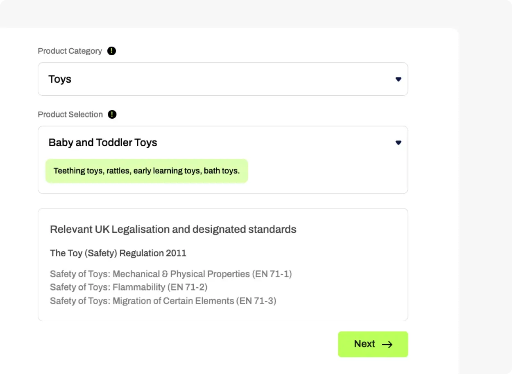Expand the Toys dropdown caret
This screenshot has height=374, width=512.
(398, 79)
